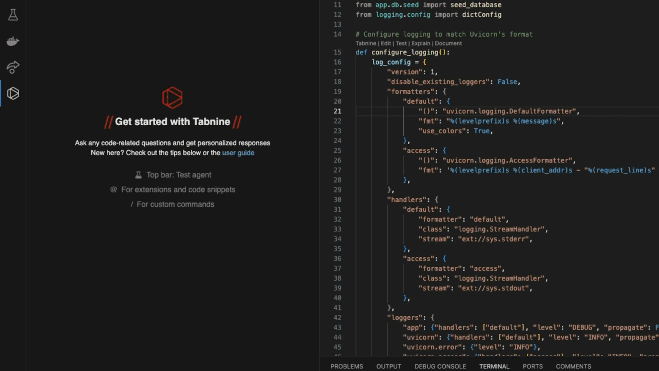Open the Live Share arrow icon in activity bar
The image size is (659, 371).
tap(13, 67)
